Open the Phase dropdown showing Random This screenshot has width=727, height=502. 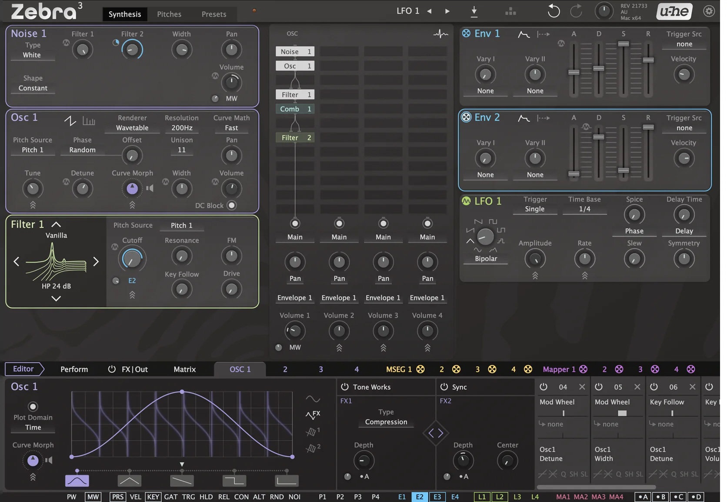point(82,150)
